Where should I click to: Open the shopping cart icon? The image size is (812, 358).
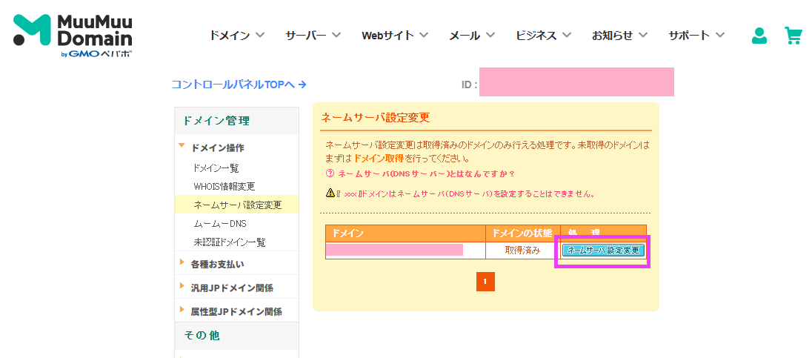[793, 36]
